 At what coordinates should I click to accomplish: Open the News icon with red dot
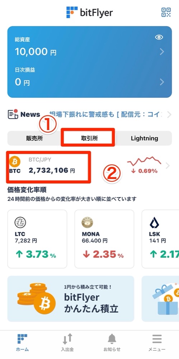[13, 114]
